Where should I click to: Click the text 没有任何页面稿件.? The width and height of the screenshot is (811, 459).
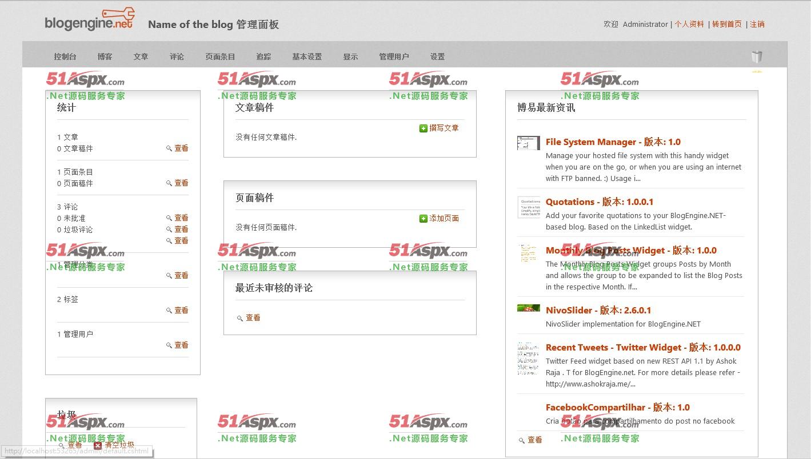click(266, 227)
